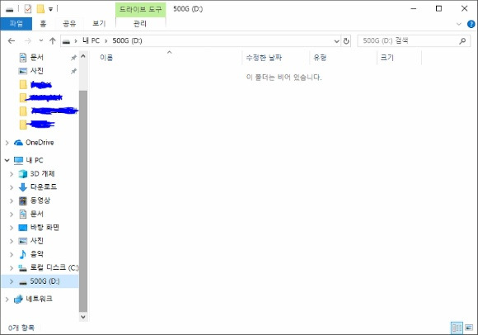Screen dimensions: 478x335
Task: Sort by 유형 column header
Action: pyautogui.click(x=320, y=58)
